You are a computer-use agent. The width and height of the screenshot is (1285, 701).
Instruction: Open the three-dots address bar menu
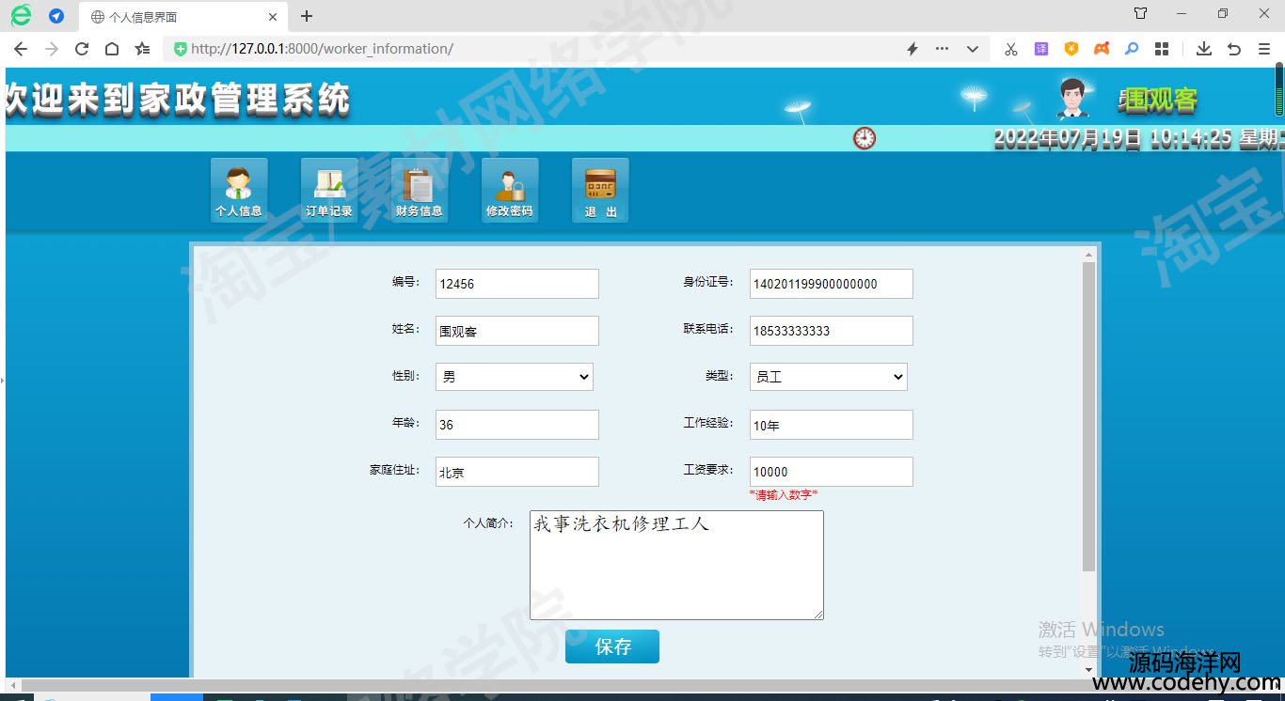(x=942, y=49)
